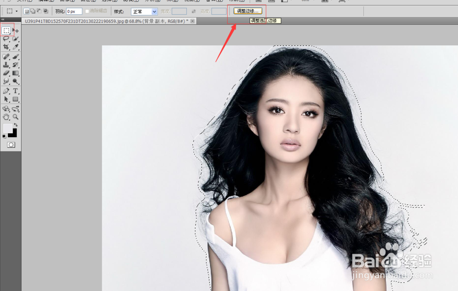Select the Brush tool
The width and height of the screenshot is (458, 291).
coord(16,57)
